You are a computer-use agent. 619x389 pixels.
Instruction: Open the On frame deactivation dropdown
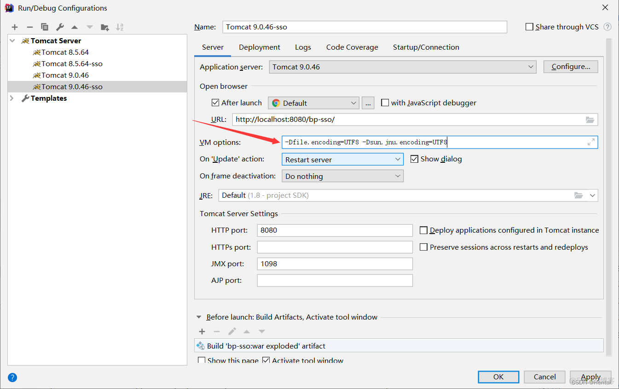342,176
